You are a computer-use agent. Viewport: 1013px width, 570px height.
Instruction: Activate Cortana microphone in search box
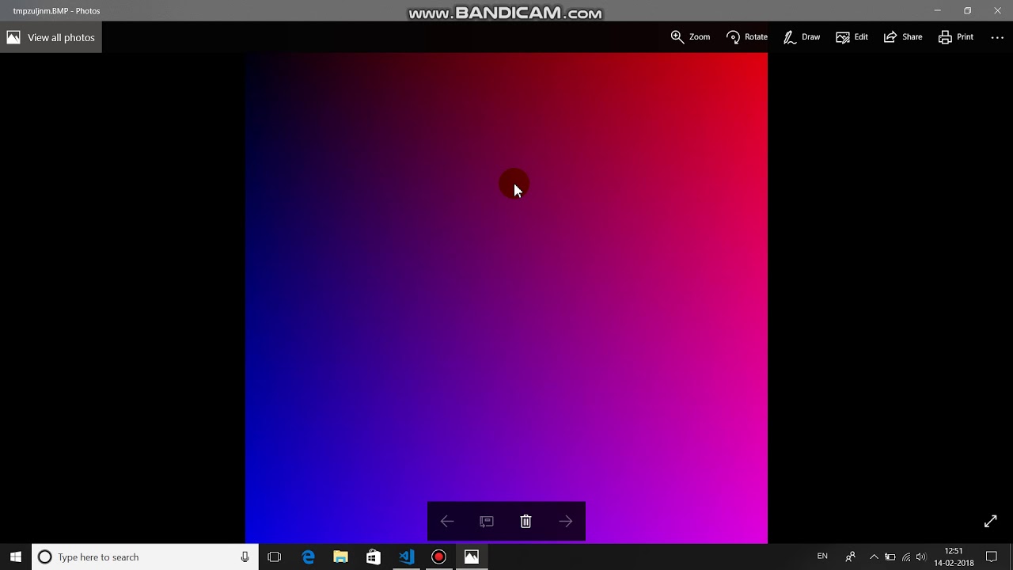tap(245, 557)
